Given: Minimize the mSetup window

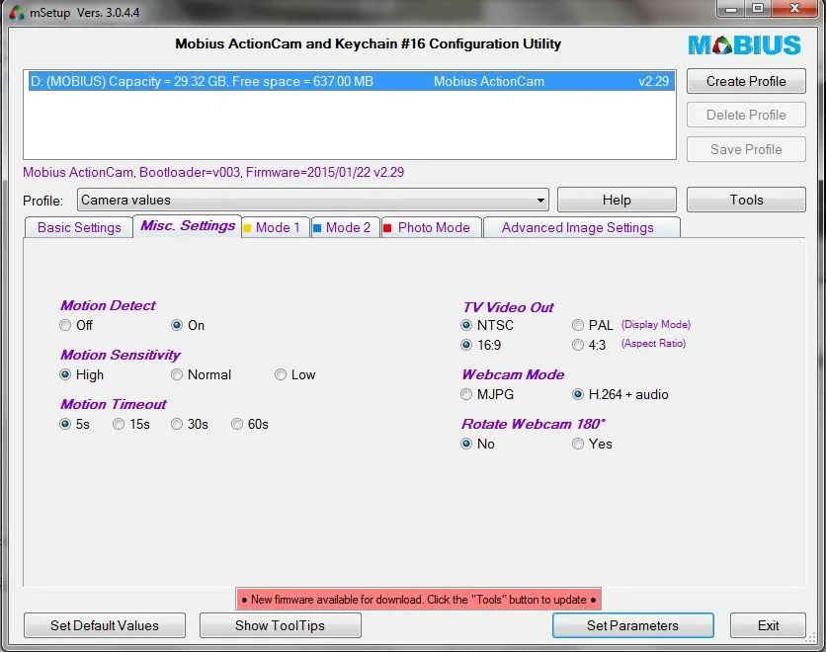Looking at the screenshot, I should tap(731, 9).
